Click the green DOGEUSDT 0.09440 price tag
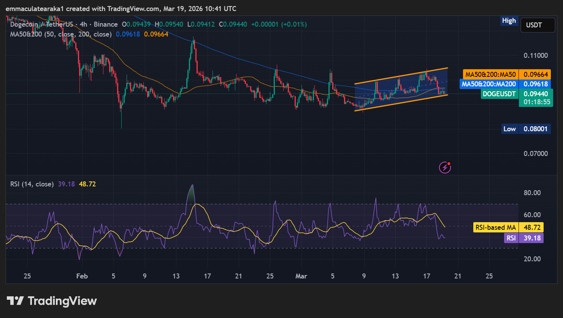This screenshot has height=318, width=563. (x=515, y=94)
